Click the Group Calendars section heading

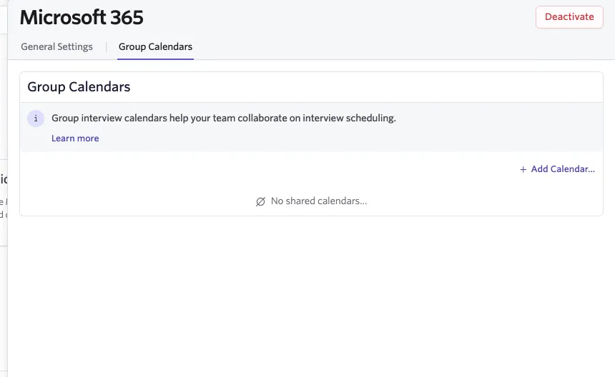click(x=79, y=87)
